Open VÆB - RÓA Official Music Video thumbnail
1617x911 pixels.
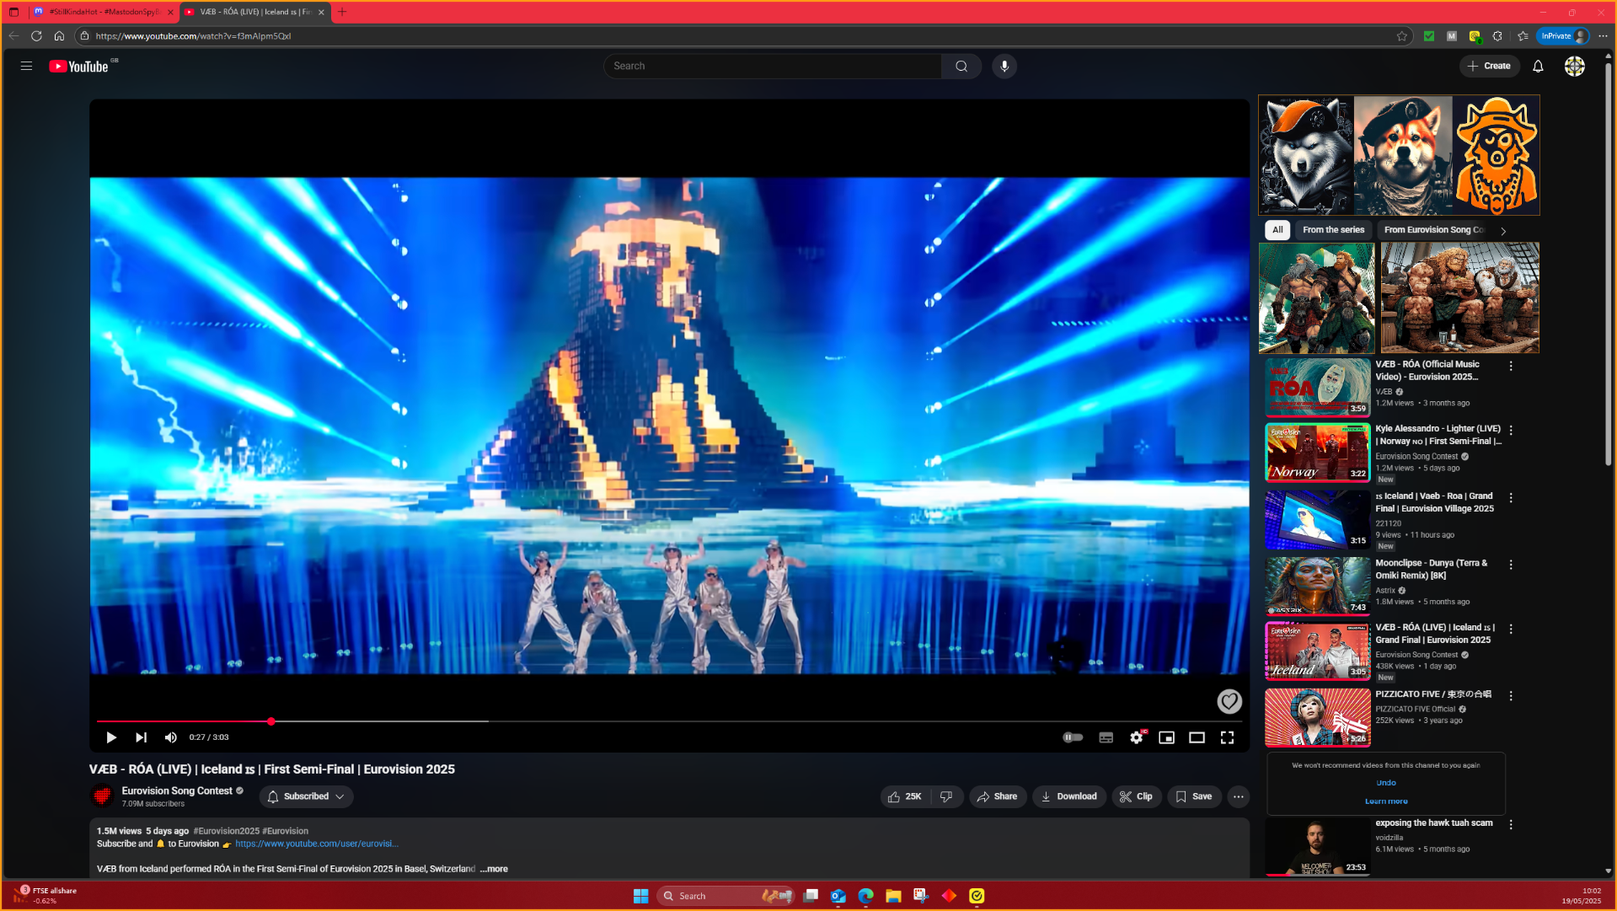(1317, 388)
